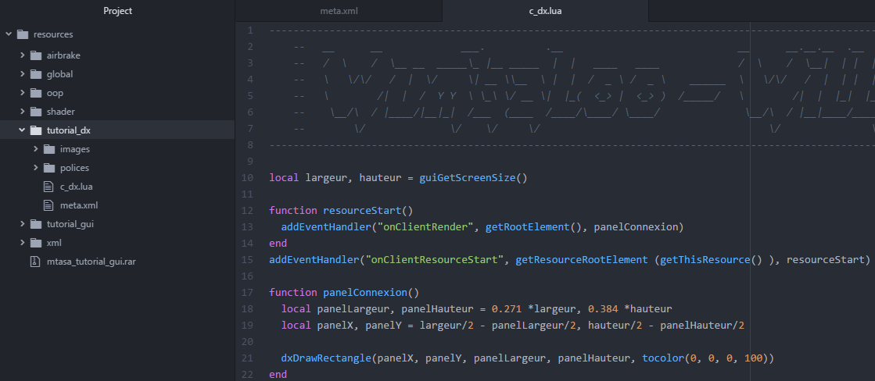Click the global folder icon
This screenshot has height=381, width=875.
pyautogui.click(x=36, y=74)
